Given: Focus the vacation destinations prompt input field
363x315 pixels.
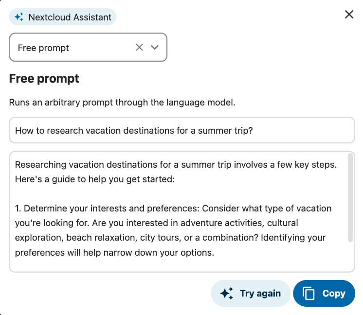Looking at the screenshot, I should tap(182, 130).
